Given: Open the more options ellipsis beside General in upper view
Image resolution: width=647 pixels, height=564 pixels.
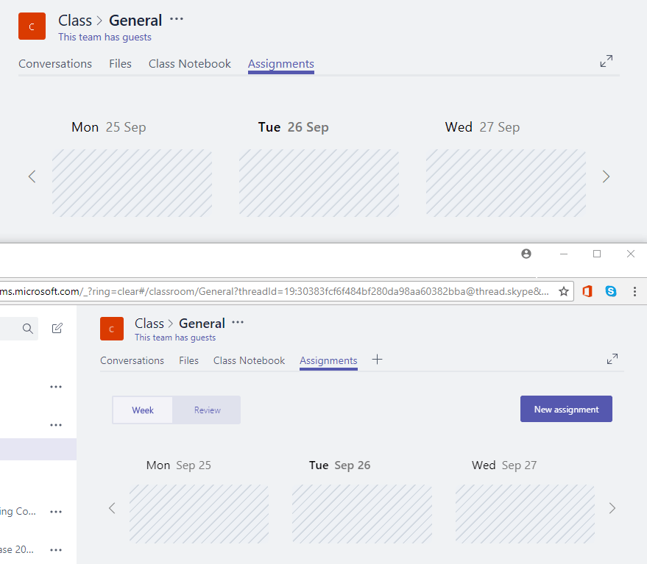Looking at the screenshot, I should pos(177,19).
